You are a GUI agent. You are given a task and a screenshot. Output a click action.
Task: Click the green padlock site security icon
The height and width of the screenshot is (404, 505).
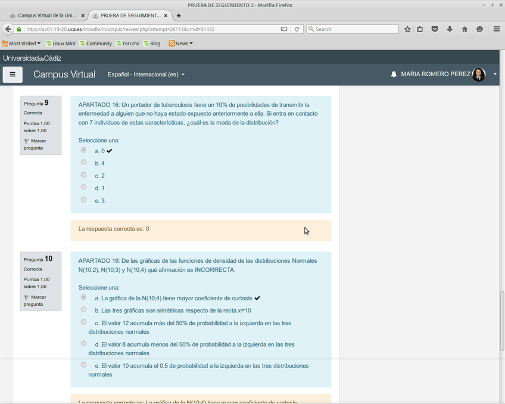19,29
